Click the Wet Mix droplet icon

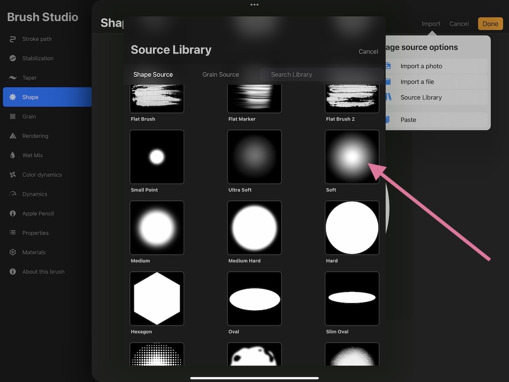(x=13, y=155)
